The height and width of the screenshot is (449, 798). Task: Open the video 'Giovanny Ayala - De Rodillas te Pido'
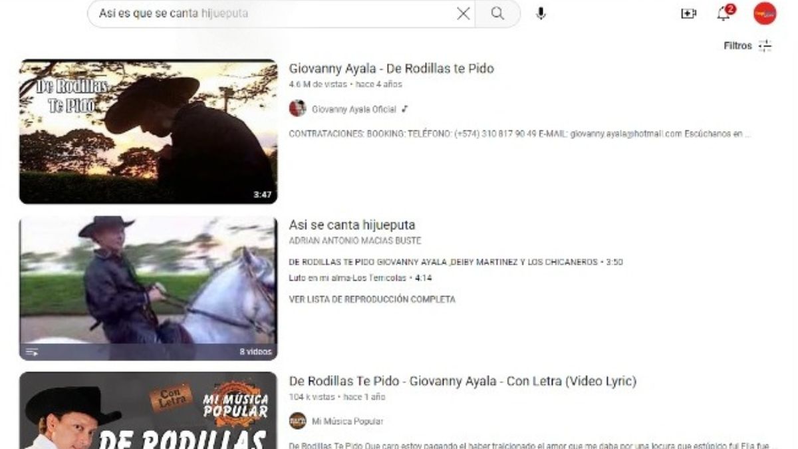[x=392, y=69]
